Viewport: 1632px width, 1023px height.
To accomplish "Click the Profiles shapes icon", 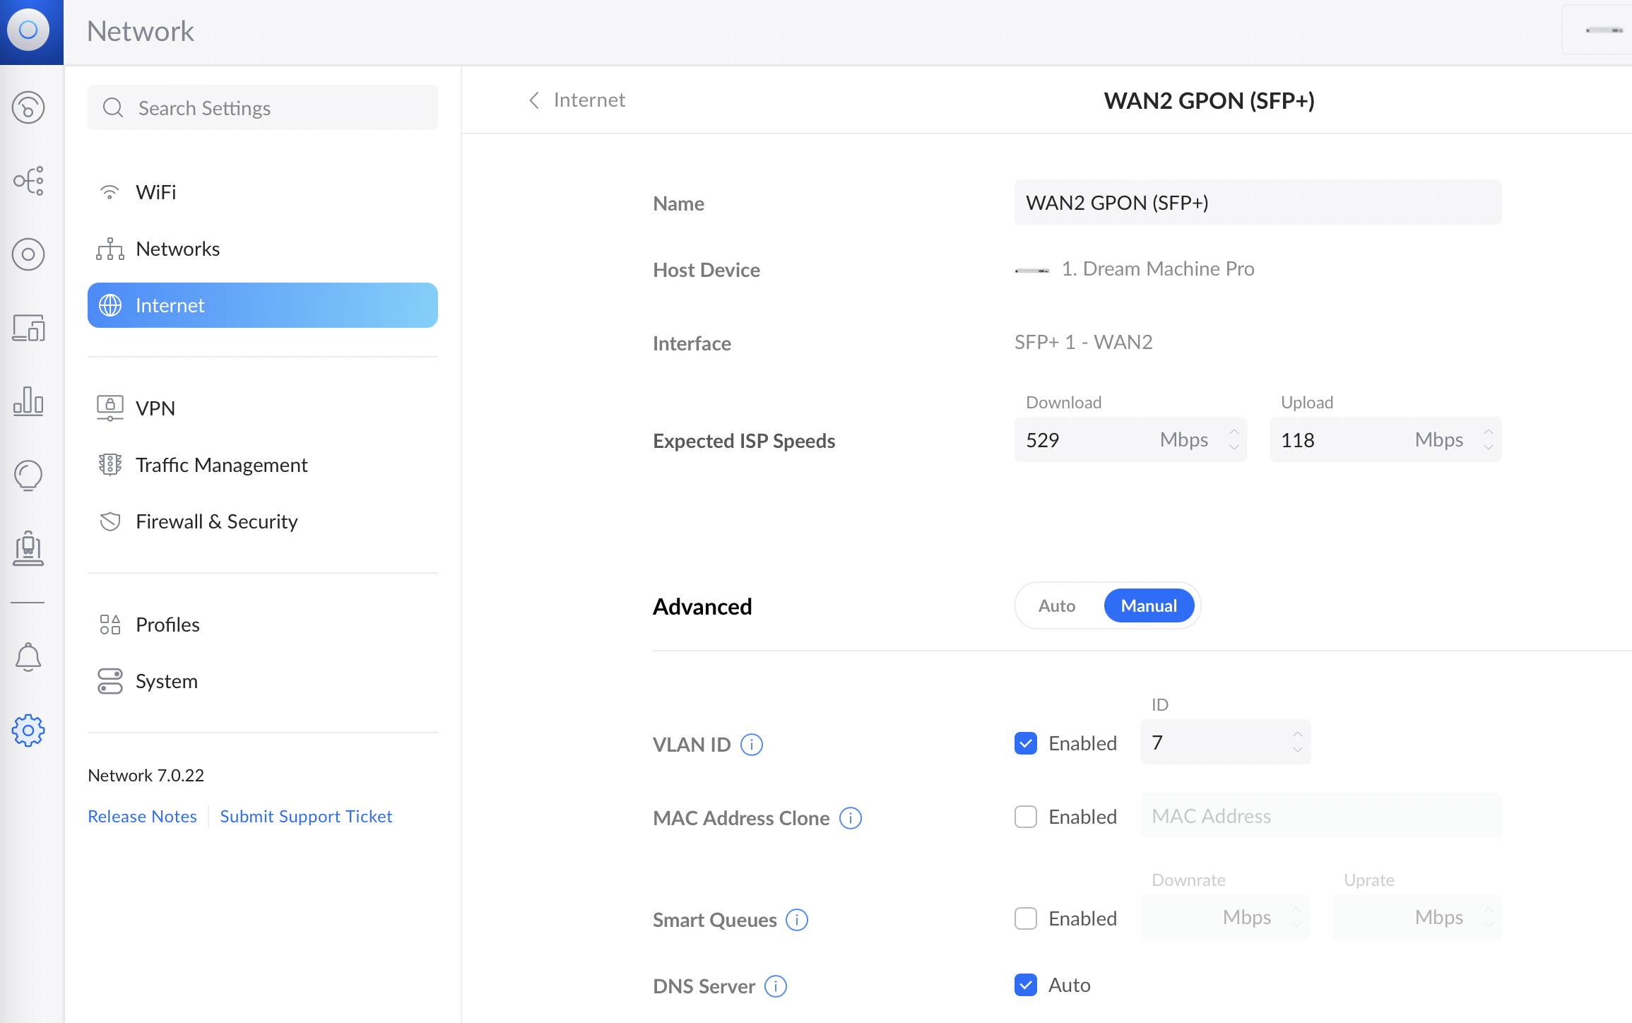I will 110,625.
